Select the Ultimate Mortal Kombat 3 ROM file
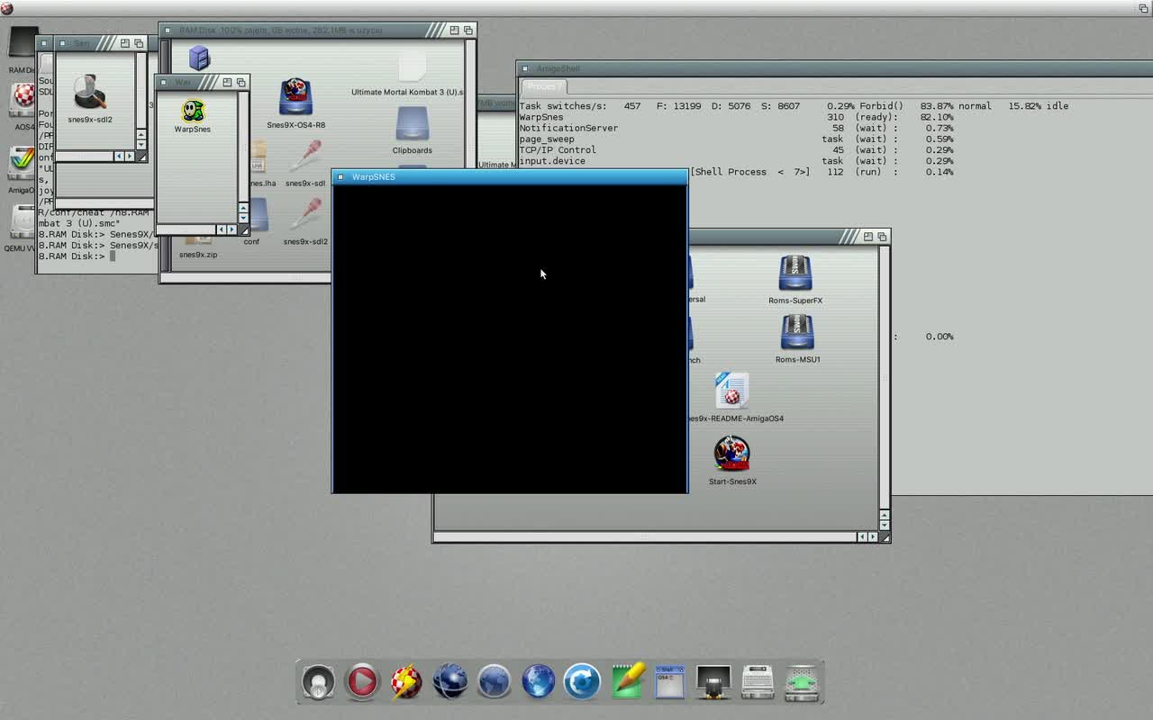Image resolution: width=1153 pixels, height=720 pixels. (x=412, y=68)
